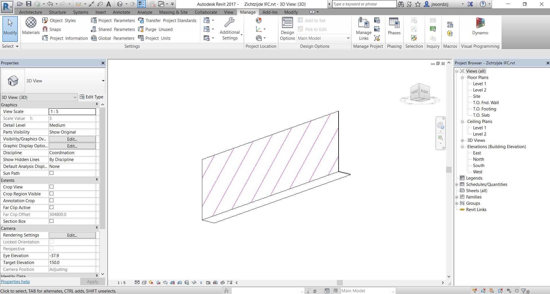Open the Annotate ribbon tab

coord(121,12)
